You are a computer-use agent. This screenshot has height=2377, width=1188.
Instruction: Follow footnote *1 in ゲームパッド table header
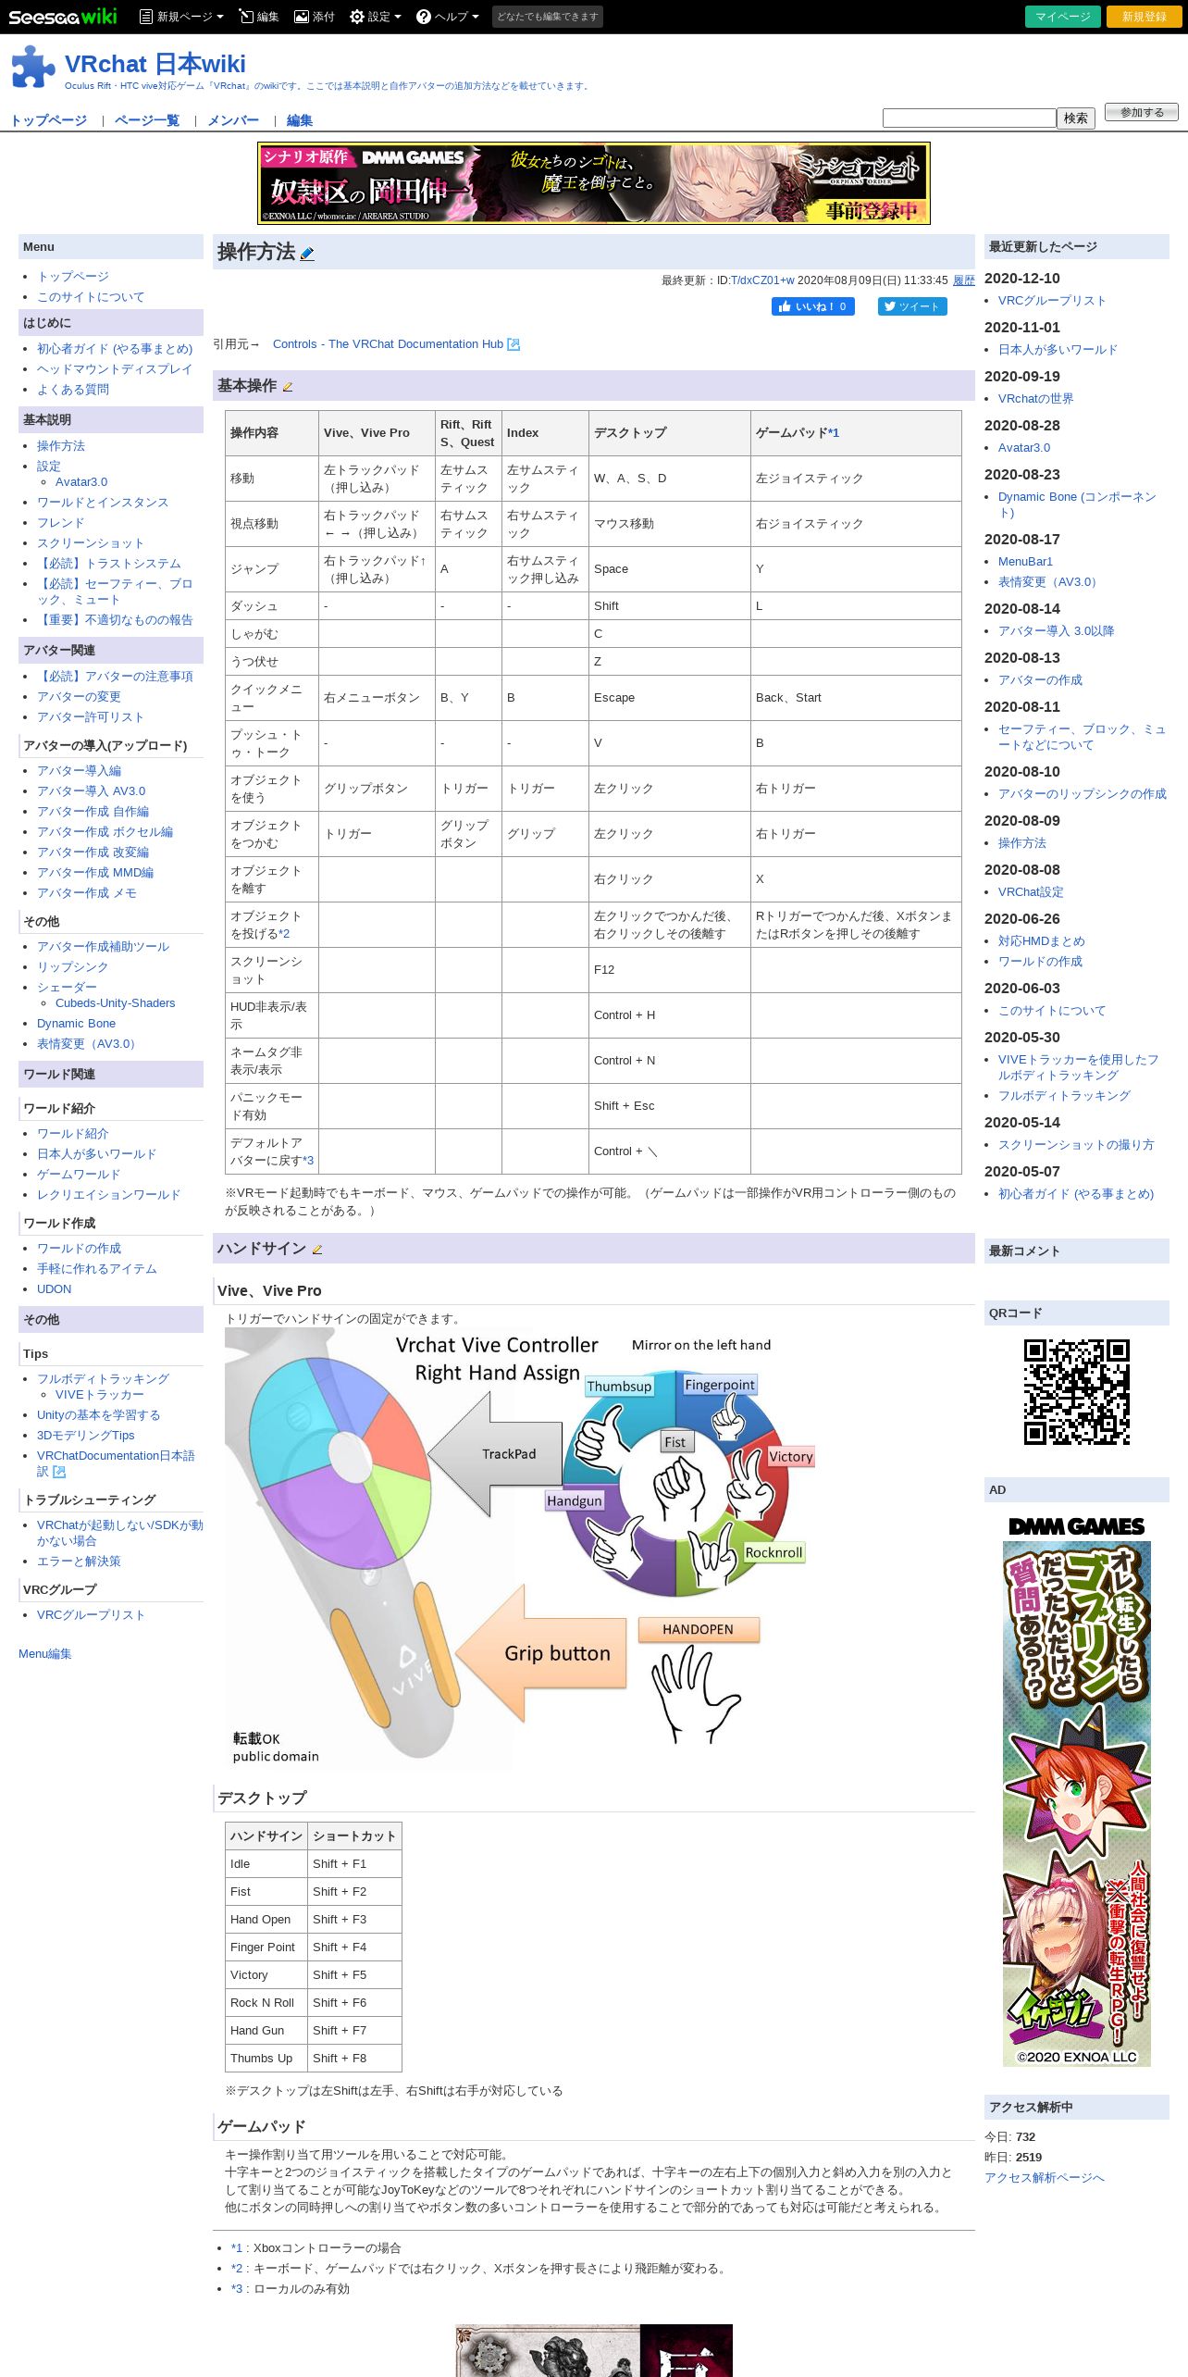(x=834, y=433)
